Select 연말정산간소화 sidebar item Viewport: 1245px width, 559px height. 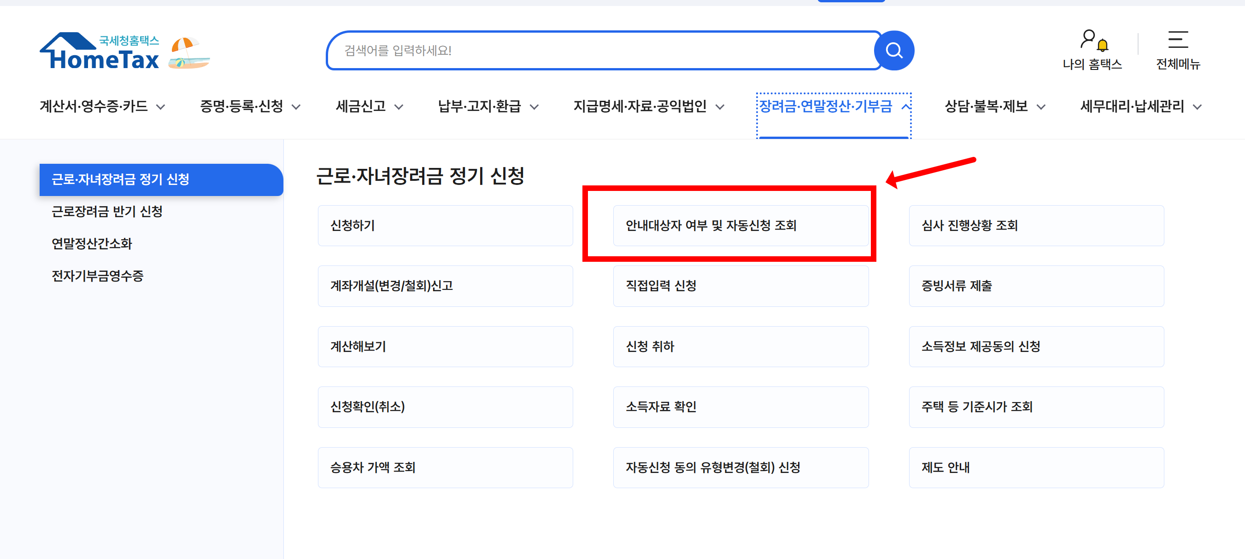tap(92, 244)
